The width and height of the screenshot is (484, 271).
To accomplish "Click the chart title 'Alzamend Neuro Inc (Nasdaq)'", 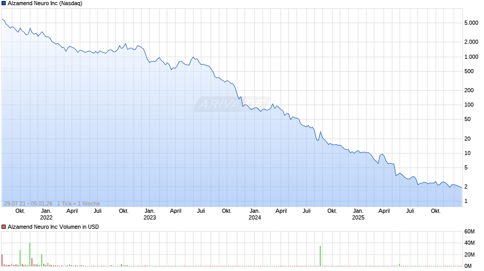I will (x=45, y=4).
